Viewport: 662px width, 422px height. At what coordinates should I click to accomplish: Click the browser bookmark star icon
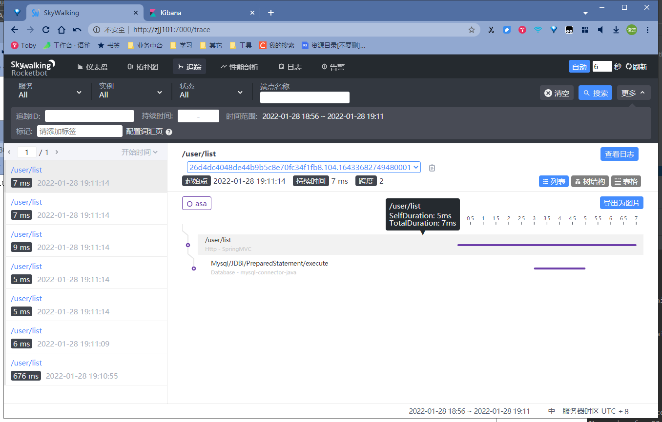472,29
